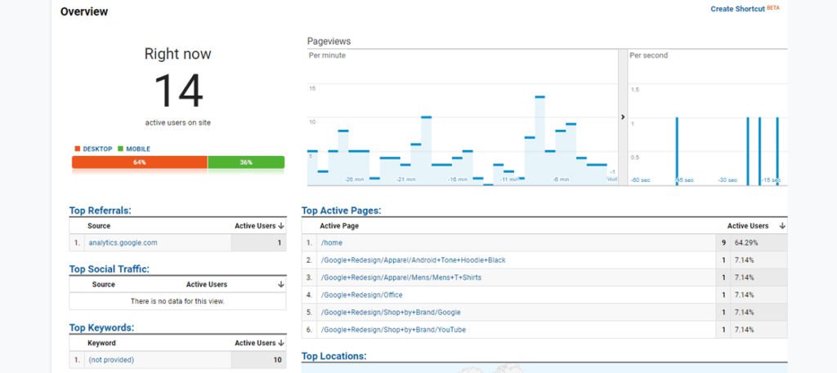The image size is (837, 373).
Task: Open the Shop by Brand YouTube page link
Action: 393,330
